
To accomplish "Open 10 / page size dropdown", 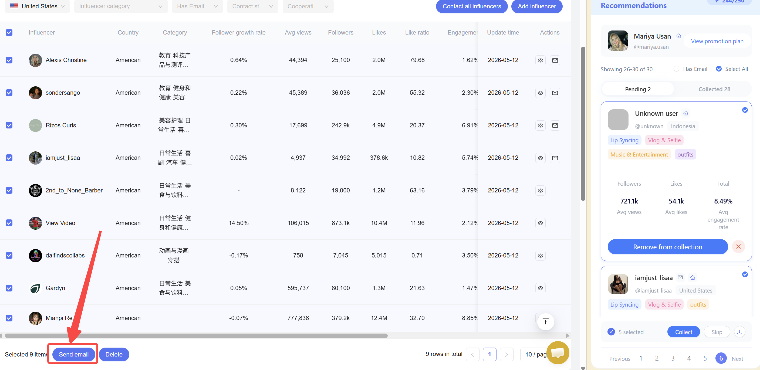I will pos(536,354).
